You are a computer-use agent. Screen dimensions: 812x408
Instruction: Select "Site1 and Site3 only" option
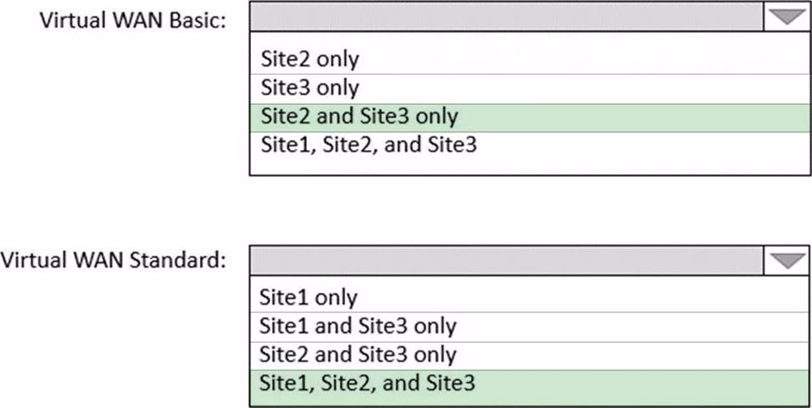[358, 326]
